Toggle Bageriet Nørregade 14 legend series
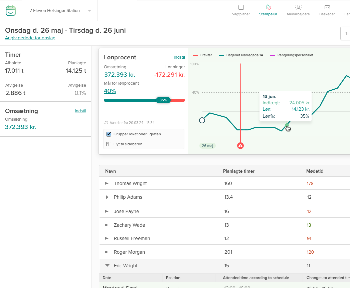The width and height of the screenshot is (350, 288). coord(241,55)
